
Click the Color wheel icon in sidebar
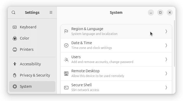point(15,38)
